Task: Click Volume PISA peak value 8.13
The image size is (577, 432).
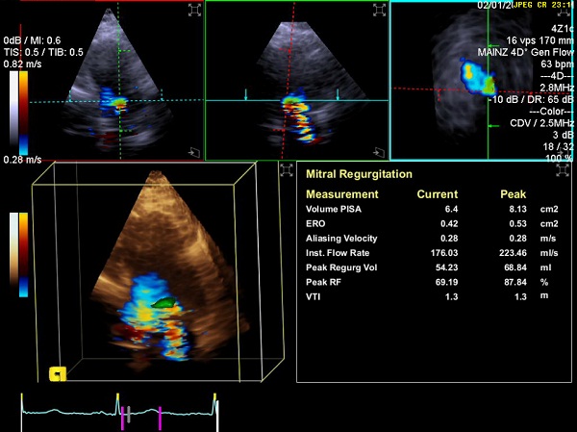Action: pos(517,209)
